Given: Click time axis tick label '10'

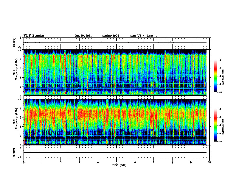Looking at the screenshot, I should click(209, 162).
